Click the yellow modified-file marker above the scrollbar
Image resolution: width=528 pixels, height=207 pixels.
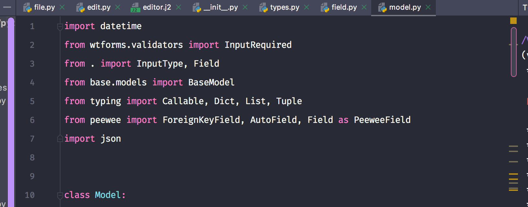[514, 20]
